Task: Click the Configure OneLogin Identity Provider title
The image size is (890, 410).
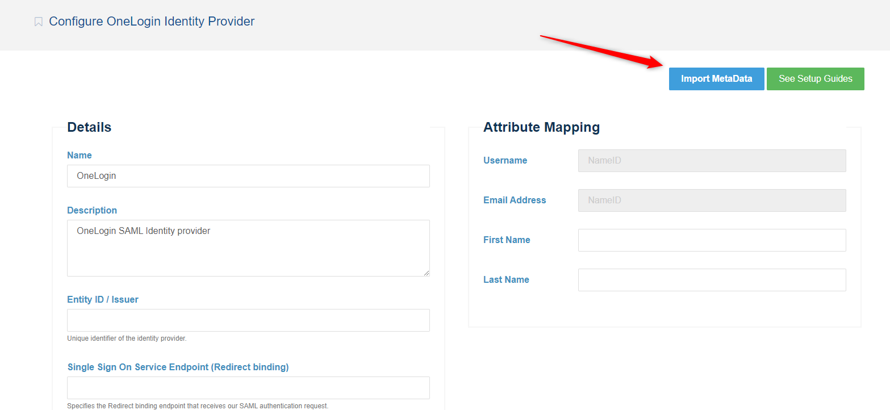Action: tap(152, 22)
